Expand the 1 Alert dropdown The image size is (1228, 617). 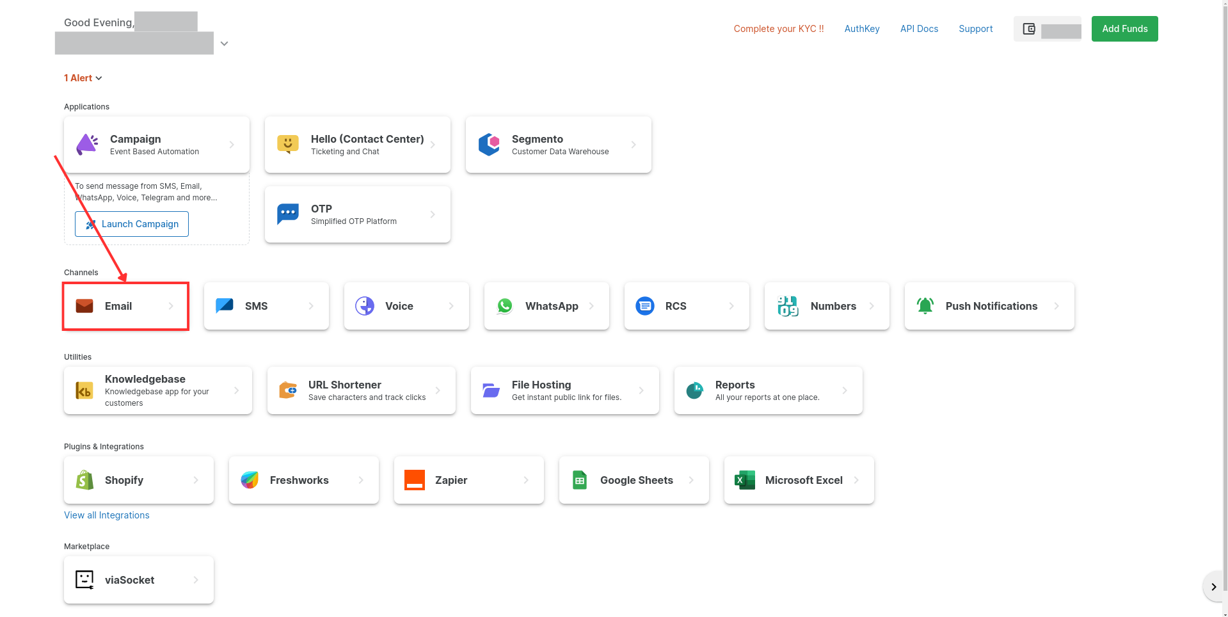click(x=83, y=78)
